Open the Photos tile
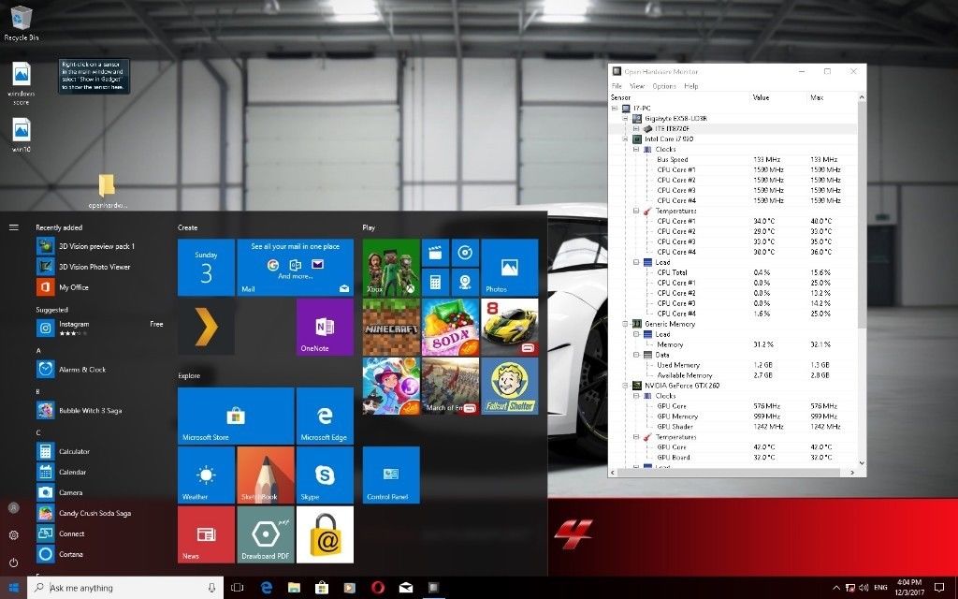This screenshot has height=599, width=958. tap(510, 267)
